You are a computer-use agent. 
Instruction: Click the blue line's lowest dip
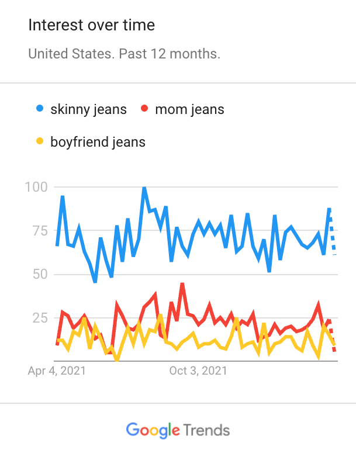click(x=95, y=282)
